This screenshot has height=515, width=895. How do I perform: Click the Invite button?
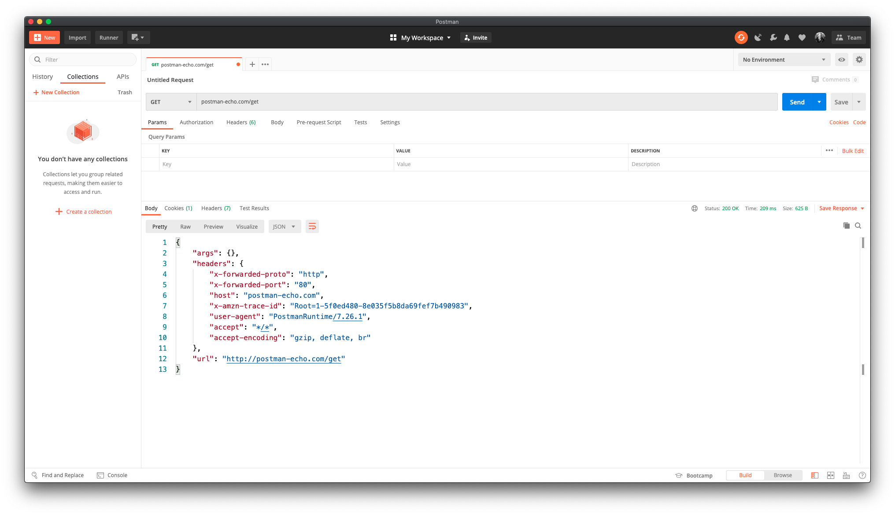(x=476, y=37)
